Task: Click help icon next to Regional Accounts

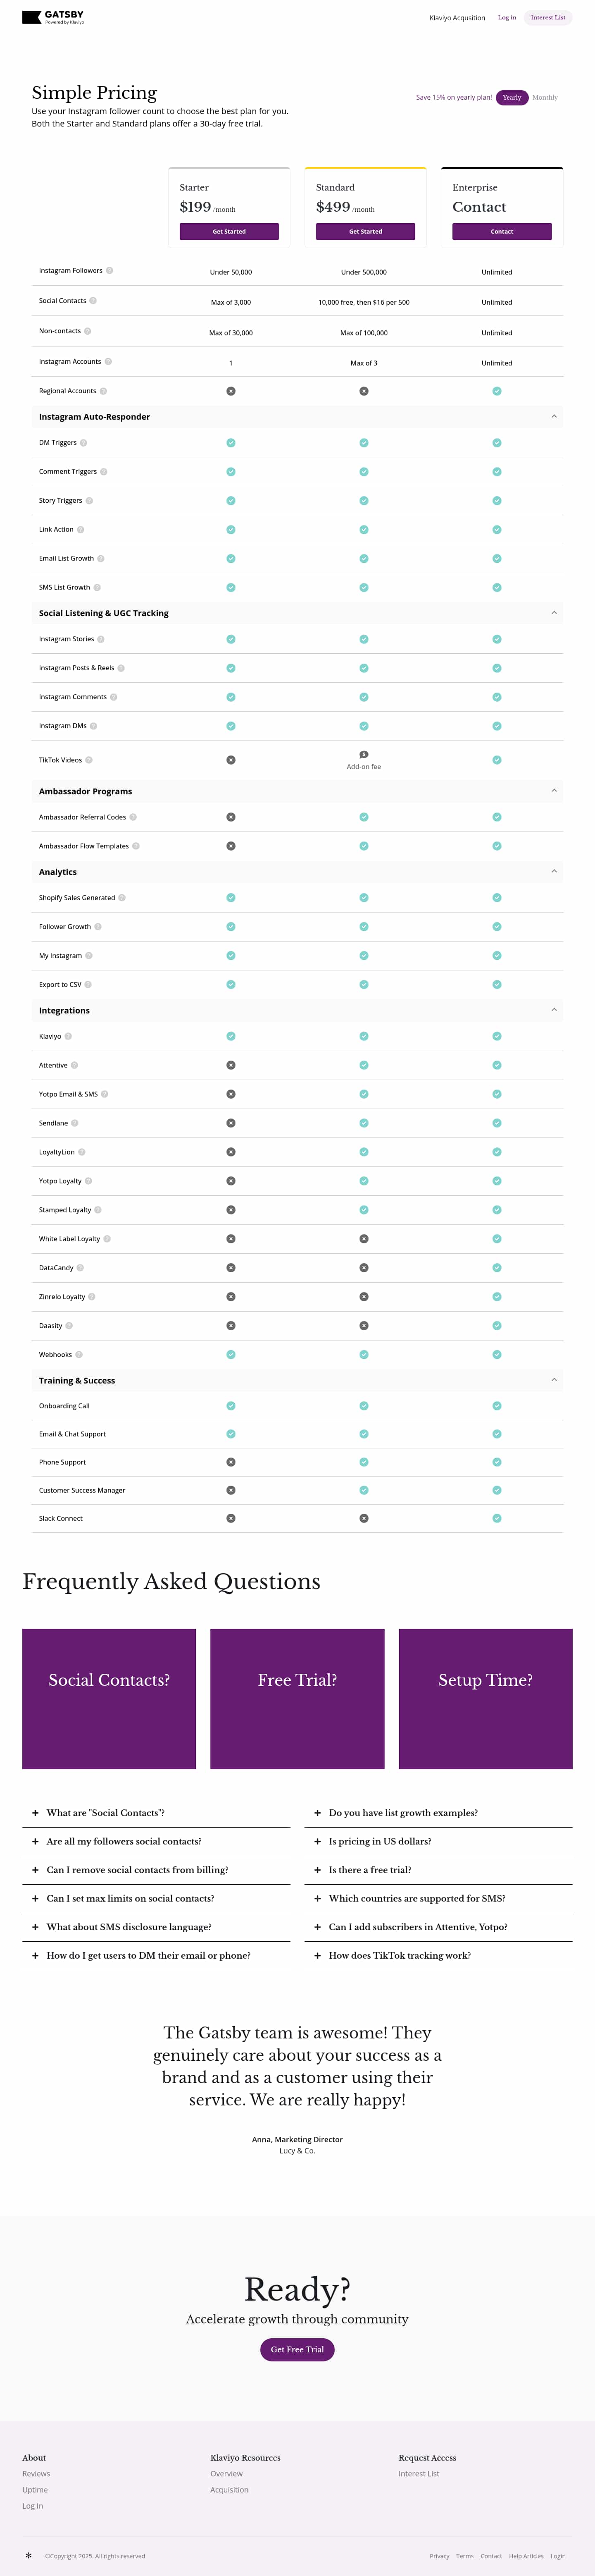Action: (x=103, y=391)
